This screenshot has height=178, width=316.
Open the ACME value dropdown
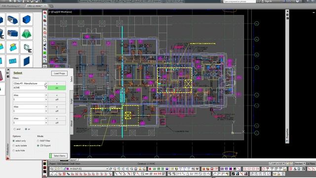coord(30,88)
